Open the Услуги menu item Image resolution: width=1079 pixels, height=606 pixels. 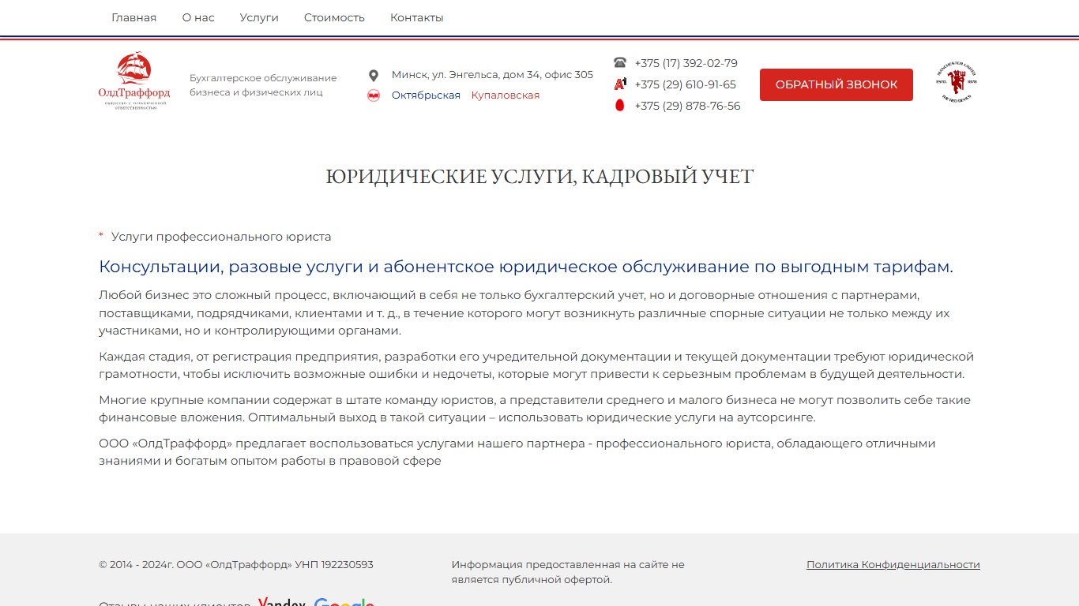tap(259, 17)
